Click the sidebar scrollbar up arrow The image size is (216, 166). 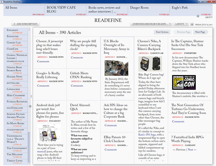[x=29, y=29]
